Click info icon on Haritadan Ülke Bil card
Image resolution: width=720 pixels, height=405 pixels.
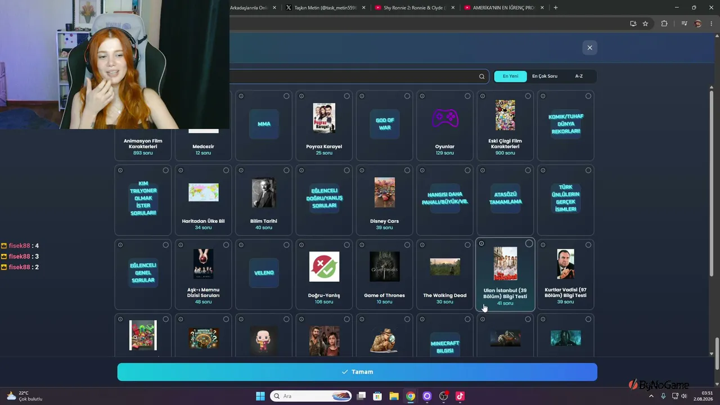(181, 170)
